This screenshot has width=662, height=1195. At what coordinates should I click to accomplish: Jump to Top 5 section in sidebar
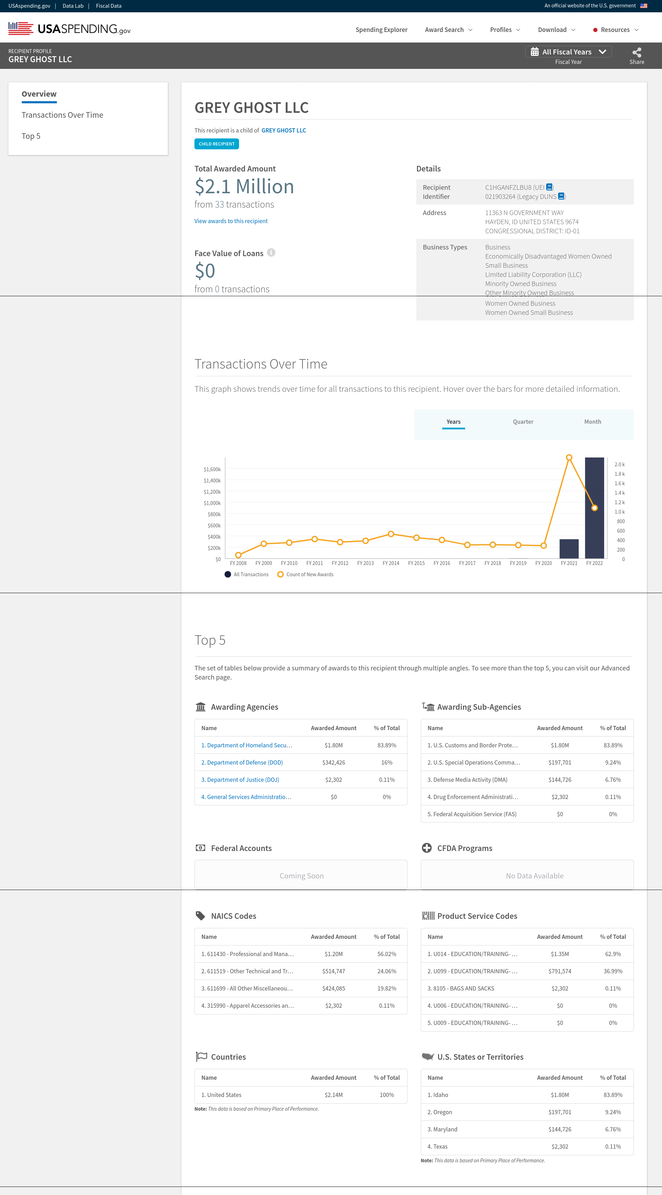point(31,136)
